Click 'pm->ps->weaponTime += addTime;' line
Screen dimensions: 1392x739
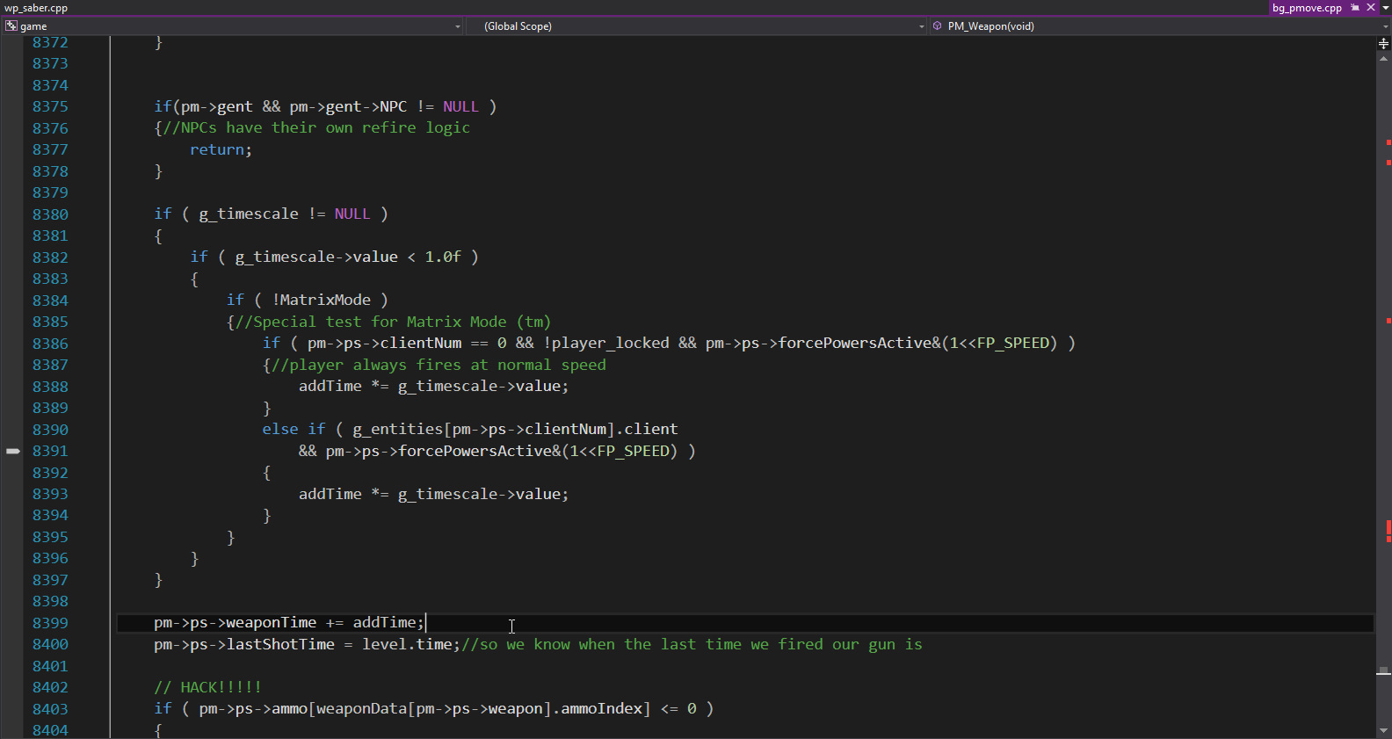pyautogui.click(x=289, y=622)
